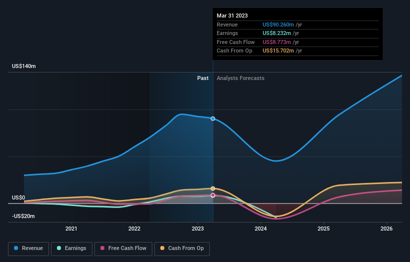Click the Mar 31 2023 tooltip date
410x262 pixels.
point(232,15)
